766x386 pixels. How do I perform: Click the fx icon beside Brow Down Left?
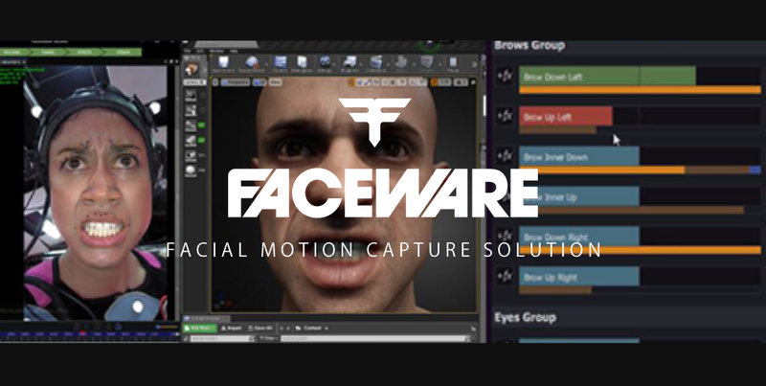(505, 77)
